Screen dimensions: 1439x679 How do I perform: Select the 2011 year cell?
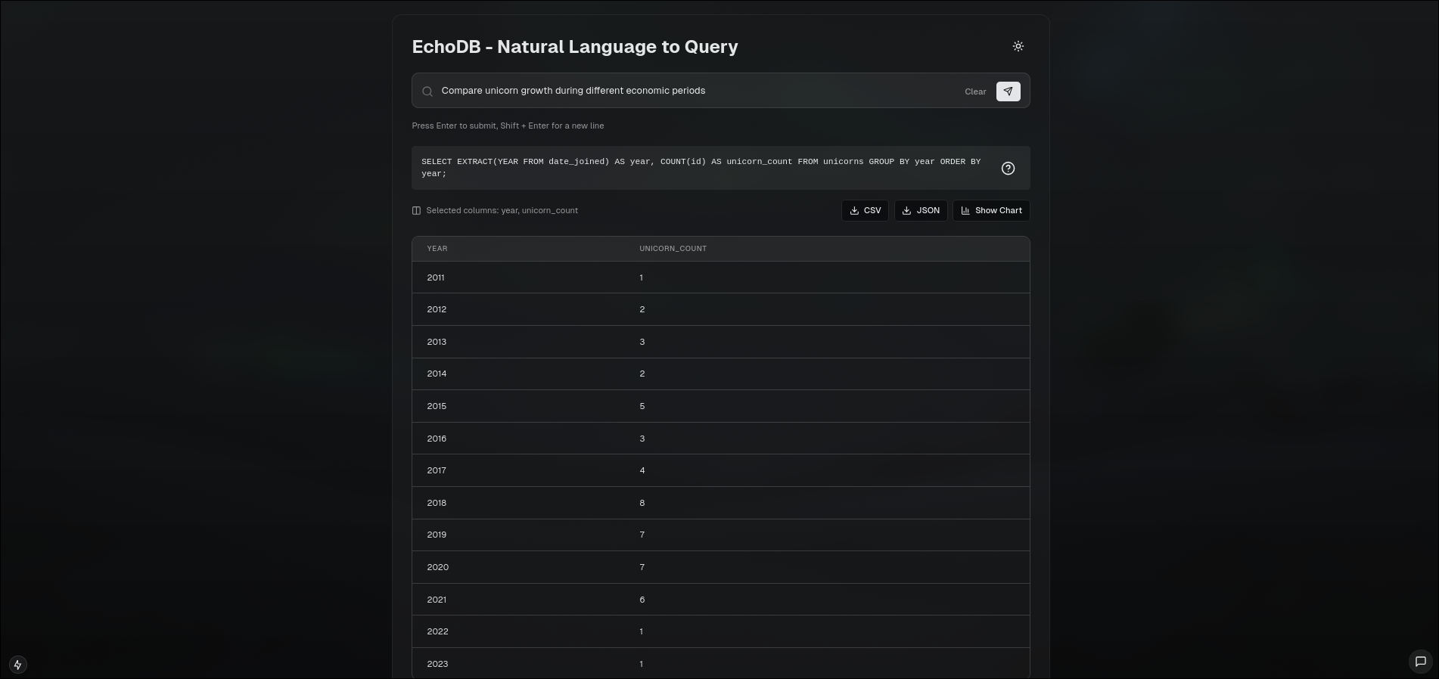[435, 277]
